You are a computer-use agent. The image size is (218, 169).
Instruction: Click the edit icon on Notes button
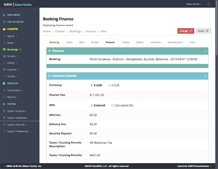pos(207,31)
